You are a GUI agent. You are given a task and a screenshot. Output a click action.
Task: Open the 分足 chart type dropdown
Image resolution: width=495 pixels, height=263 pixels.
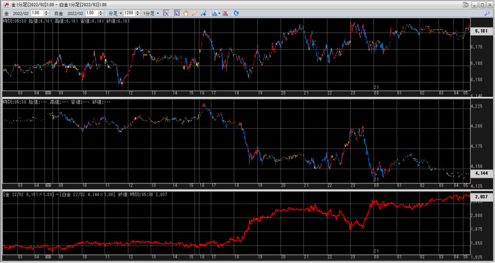pyautogui.click(x=115, y=13)
